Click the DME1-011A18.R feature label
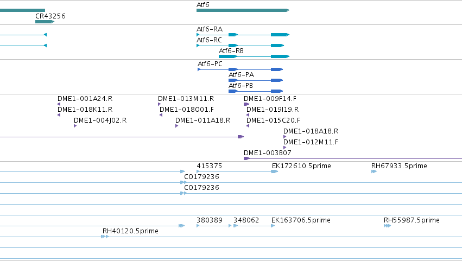This screenshot has height=261, width=462. 202,120
